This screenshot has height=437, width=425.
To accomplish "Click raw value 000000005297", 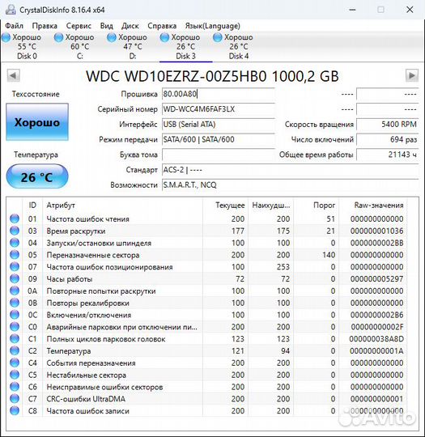I will point(376,279).
